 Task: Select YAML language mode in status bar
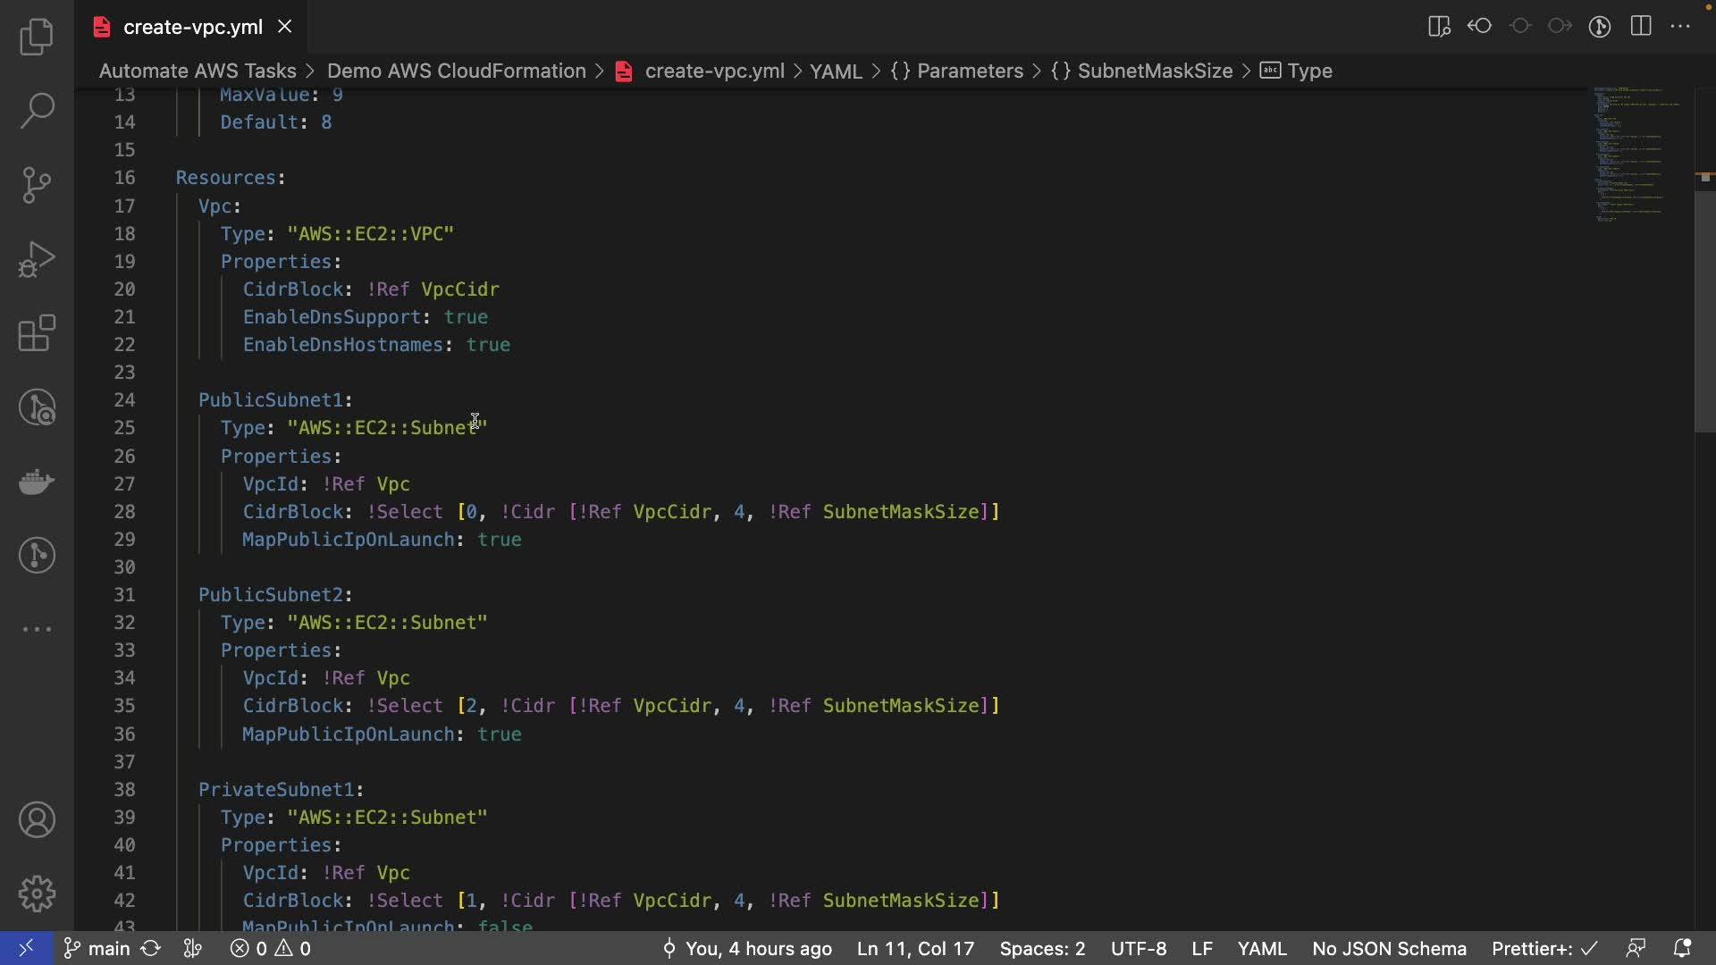(1261, 948)
